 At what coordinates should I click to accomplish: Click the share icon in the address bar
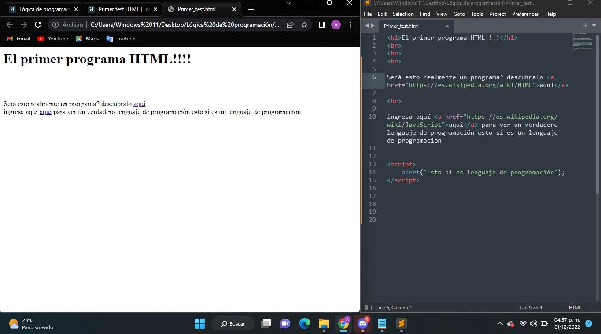(x=290, y=25)
